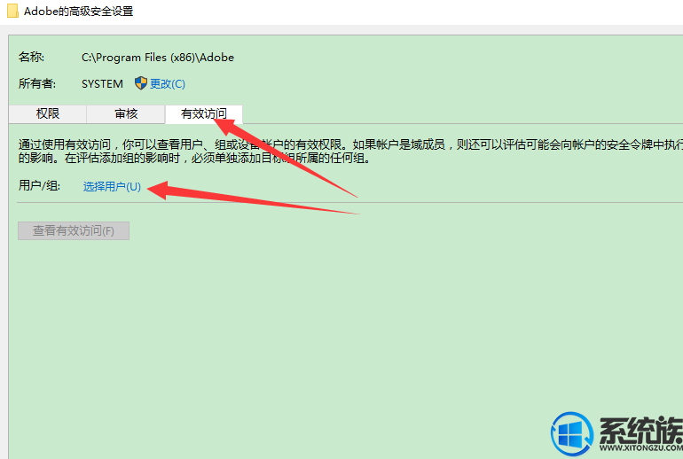Viewport: 683px width, 459px height.
Task: Click the Adobe的高级安全设置 window title
Action: click(x=78, y=12)
